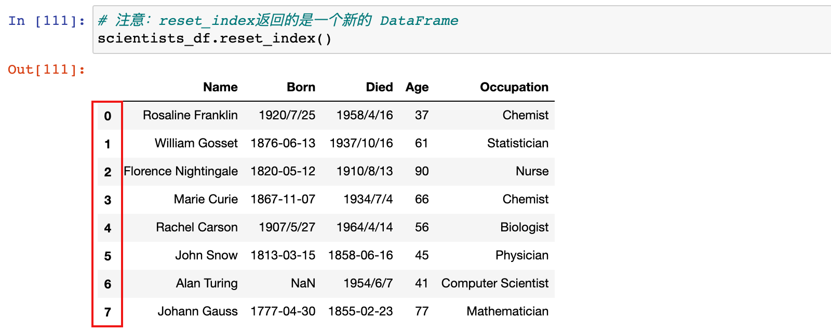The height and width of the screenshot is (331, 831).
Task: Click the Occupation column header
Action: point(514,87)
